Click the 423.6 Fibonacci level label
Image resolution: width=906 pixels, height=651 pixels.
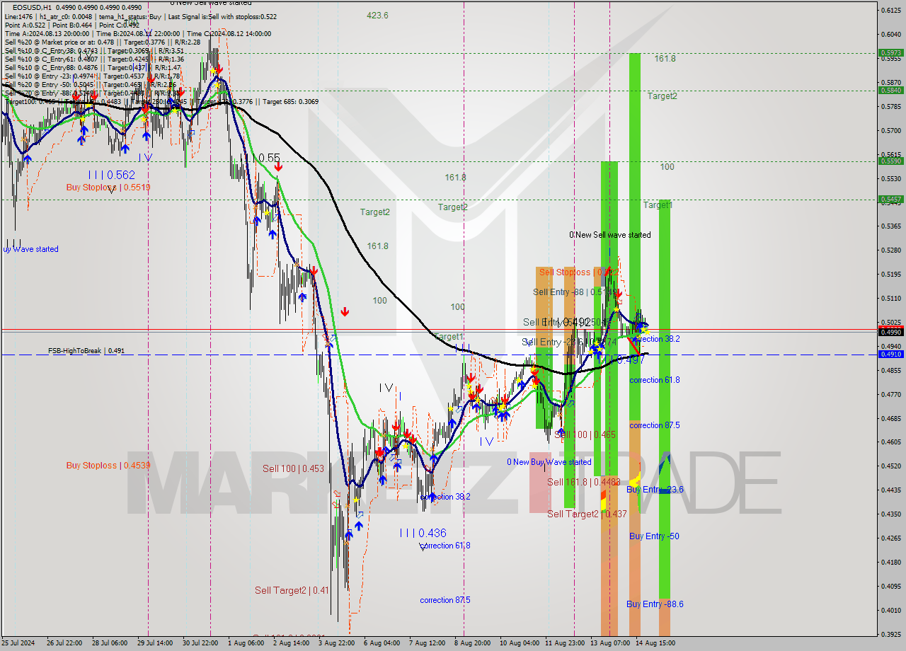tap(377, 15)
